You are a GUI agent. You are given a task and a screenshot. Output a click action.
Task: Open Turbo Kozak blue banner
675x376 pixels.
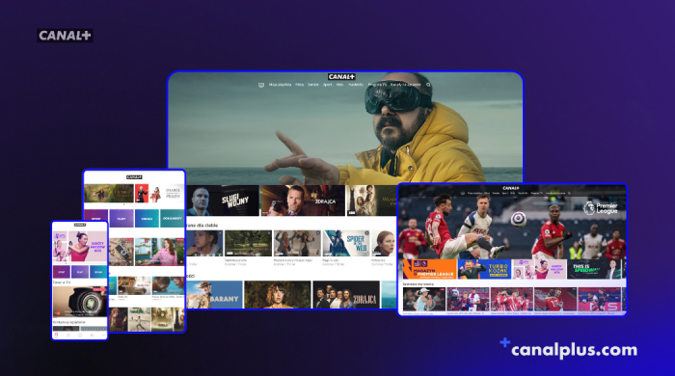coord(484,269)
